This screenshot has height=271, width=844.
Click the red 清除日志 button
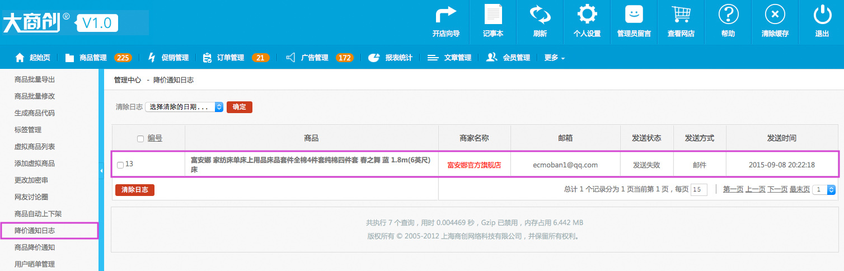pos(135,190)
